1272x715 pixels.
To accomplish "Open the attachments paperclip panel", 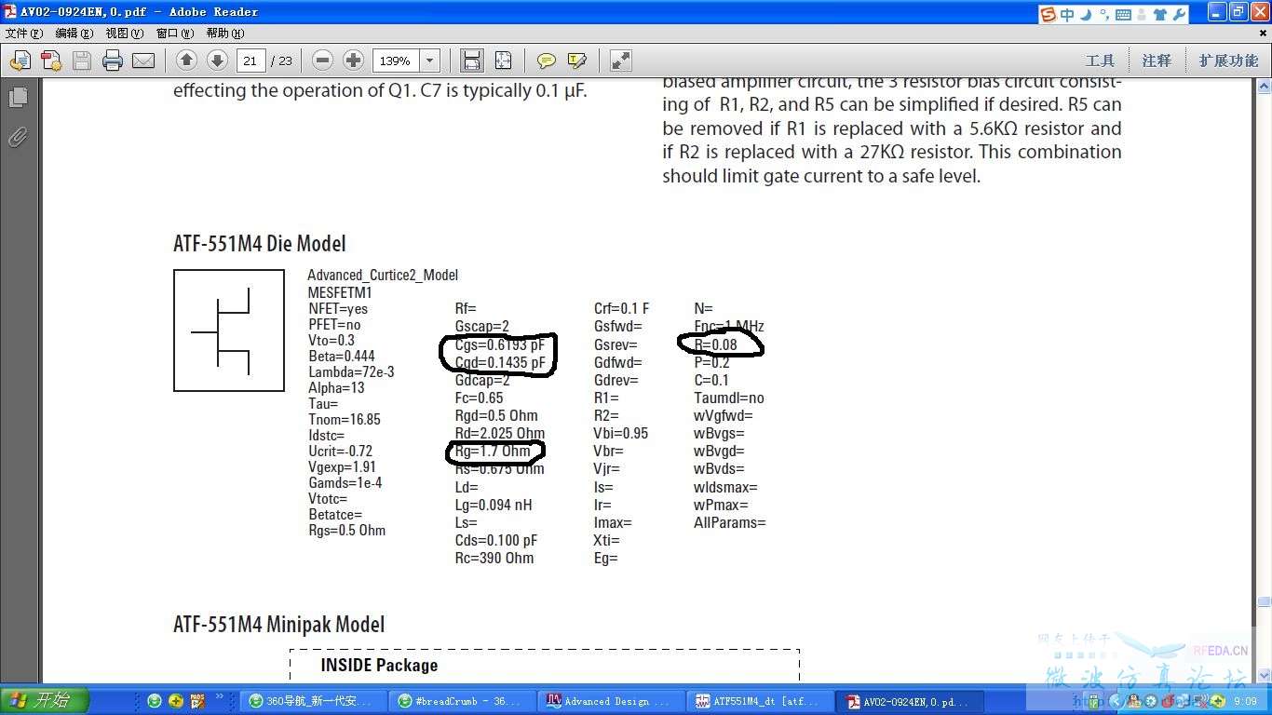I will pyautogui.click(x=17, y=138).
